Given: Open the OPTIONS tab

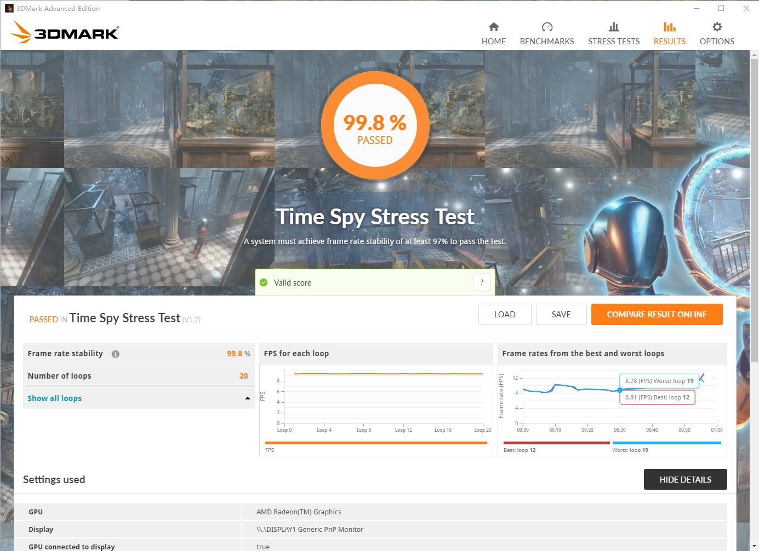Looking at the screenshot, I should click(x=717, y=42).
